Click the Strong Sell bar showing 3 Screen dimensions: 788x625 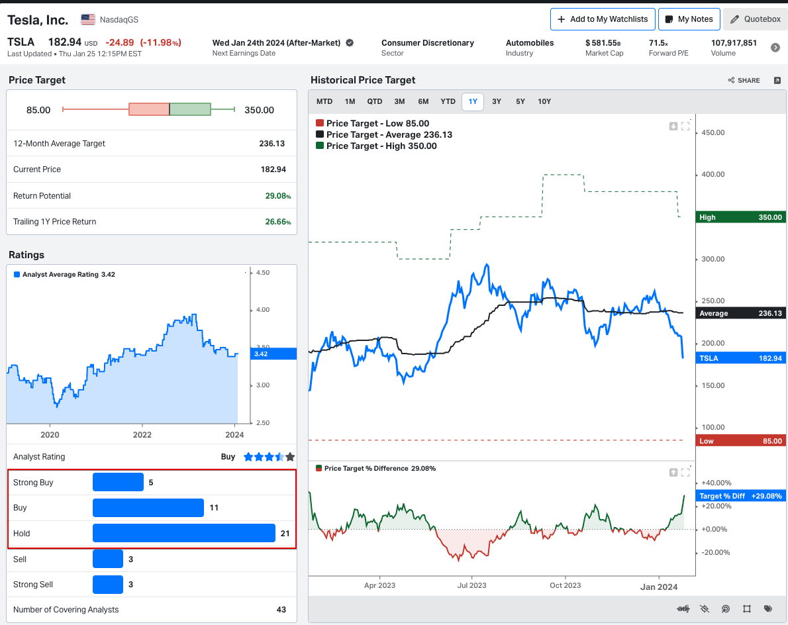tap(108, 585)
